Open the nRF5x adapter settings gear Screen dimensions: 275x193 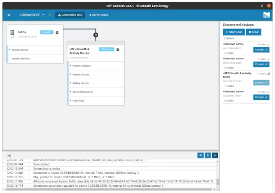coord(57,33)
